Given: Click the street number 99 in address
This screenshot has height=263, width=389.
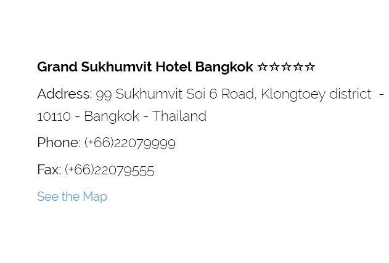Looking at the screenshot, I should 103,94.
